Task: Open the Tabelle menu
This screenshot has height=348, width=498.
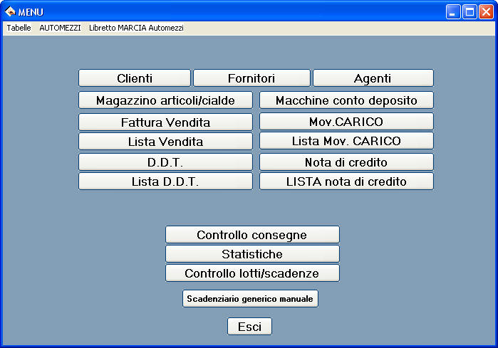Action: 19,28
